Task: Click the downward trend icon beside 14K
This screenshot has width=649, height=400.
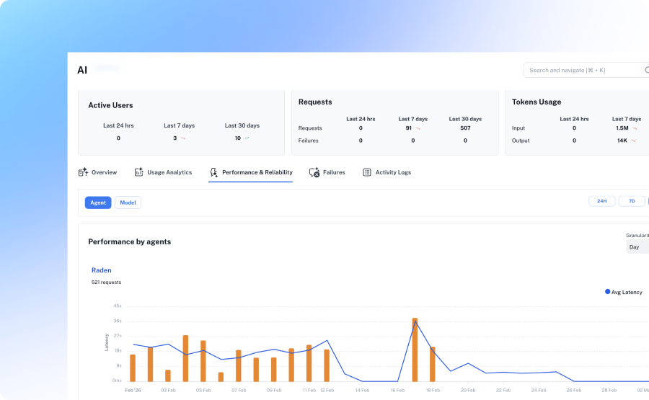Action: (x=633, y=141)
